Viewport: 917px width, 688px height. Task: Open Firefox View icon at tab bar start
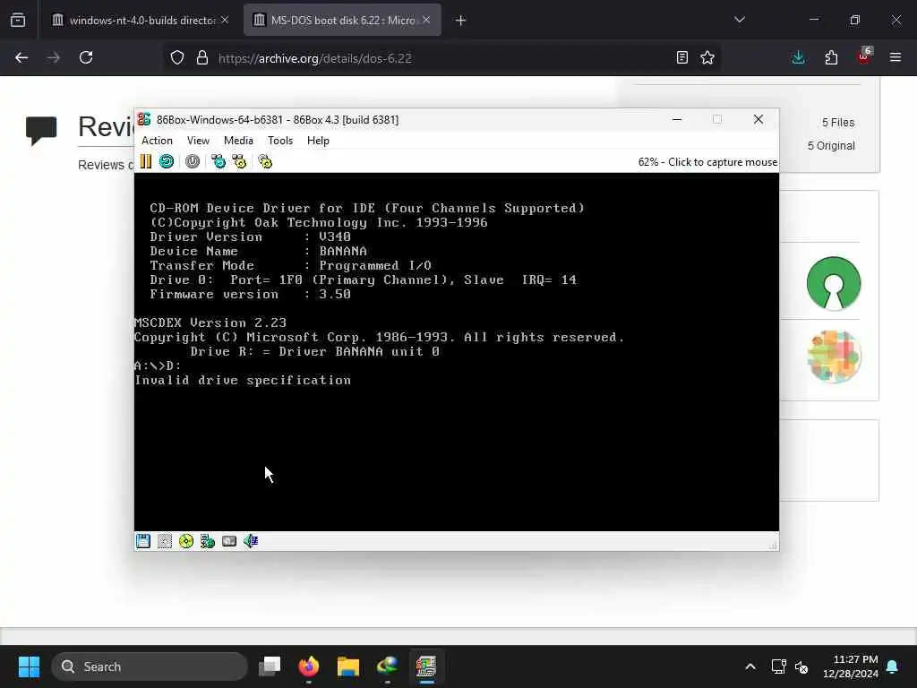18,21
